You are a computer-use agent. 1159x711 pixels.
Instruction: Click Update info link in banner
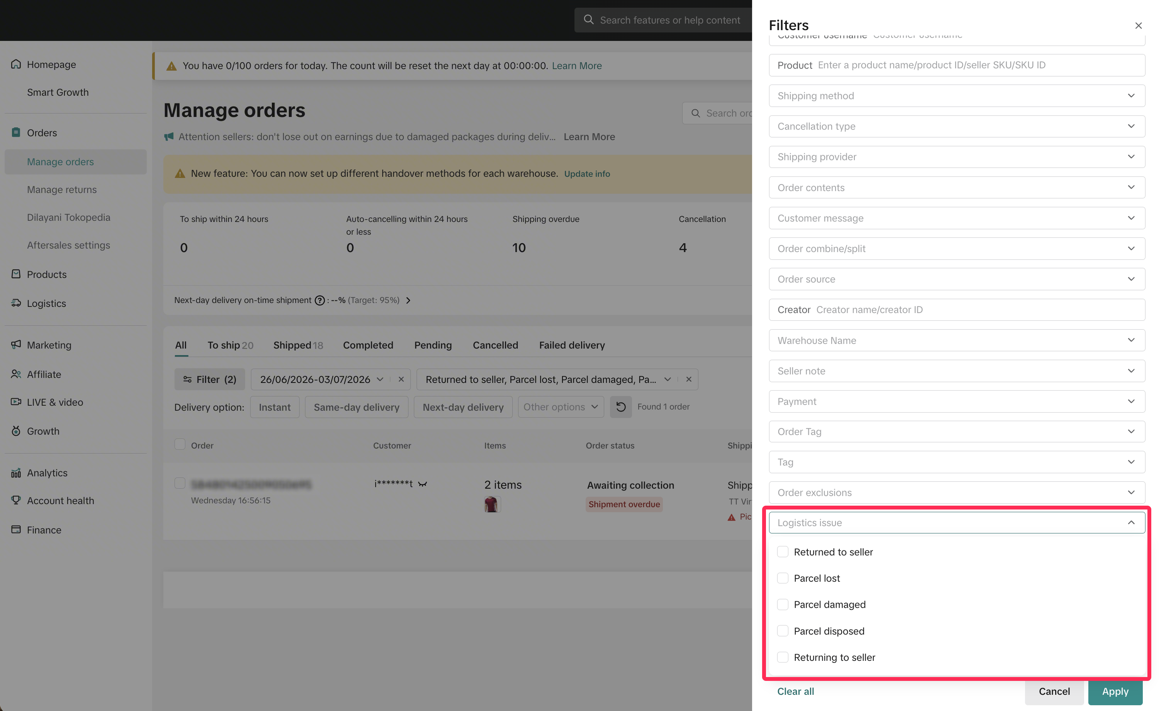click(586, 174)
